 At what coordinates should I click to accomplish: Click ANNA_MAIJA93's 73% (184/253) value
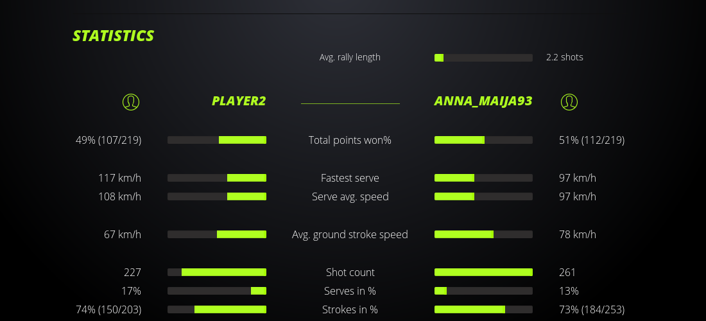(x=592, y=309)
